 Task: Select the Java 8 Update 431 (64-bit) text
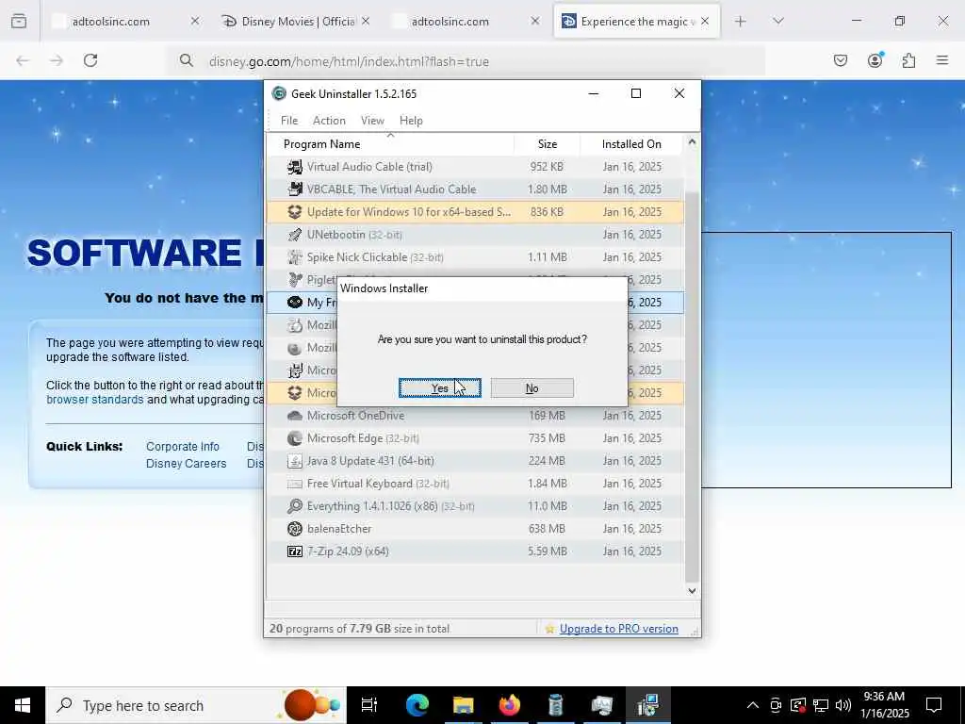pos(370,460)
